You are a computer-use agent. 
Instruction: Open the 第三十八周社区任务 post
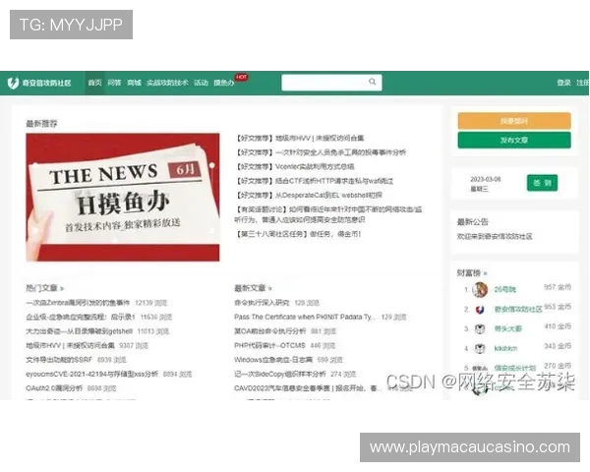coord(298,234)
